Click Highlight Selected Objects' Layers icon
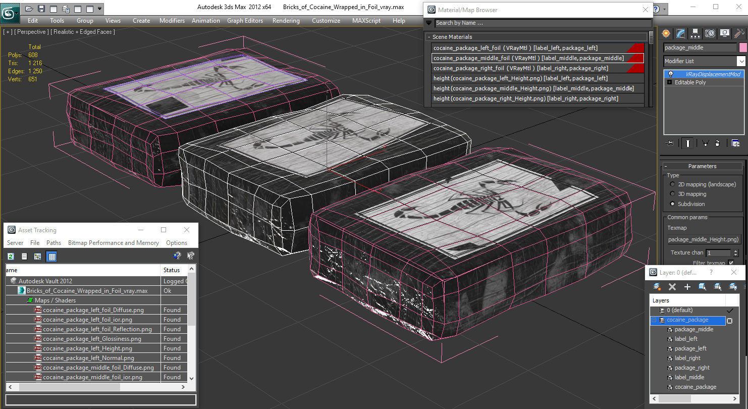Screen dimensions: 748x409 [718, 286]
